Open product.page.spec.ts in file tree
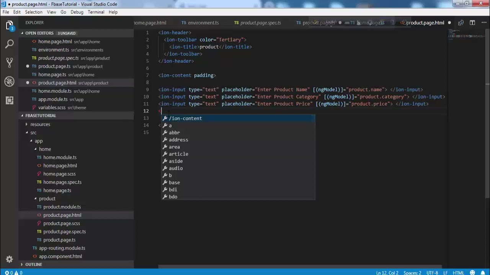490x275 pixels. click(76, 232)
